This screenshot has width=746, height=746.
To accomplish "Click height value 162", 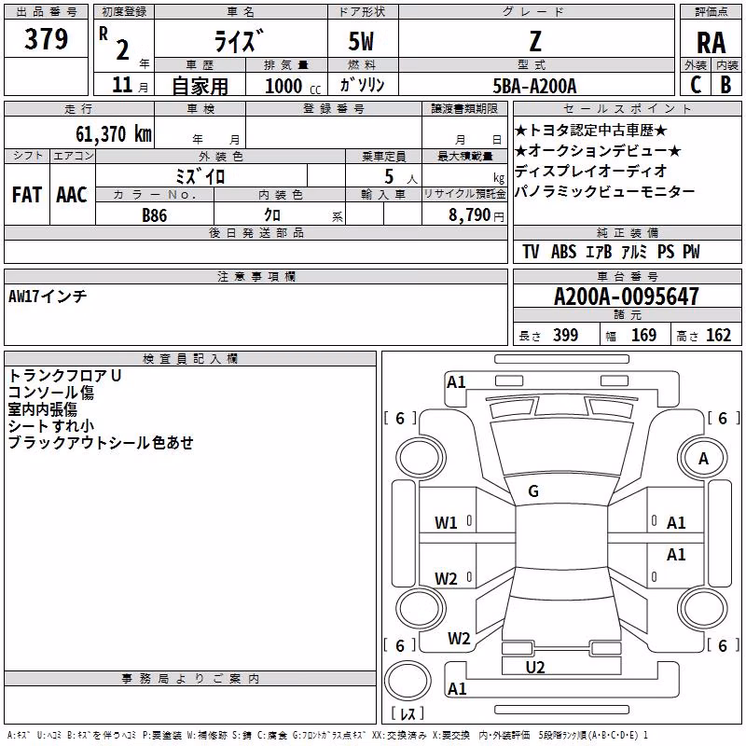I will [718, 336].
